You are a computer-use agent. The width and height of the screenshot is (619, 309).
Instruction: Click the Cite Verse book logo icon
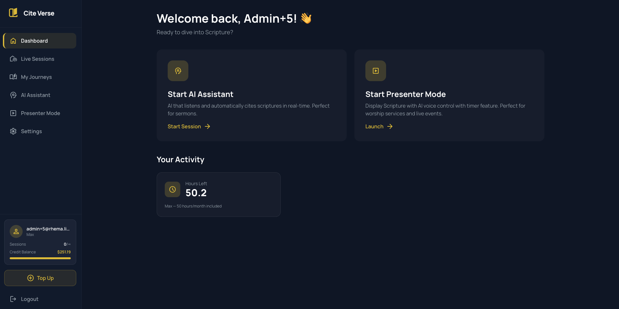(x=13, y=13)
